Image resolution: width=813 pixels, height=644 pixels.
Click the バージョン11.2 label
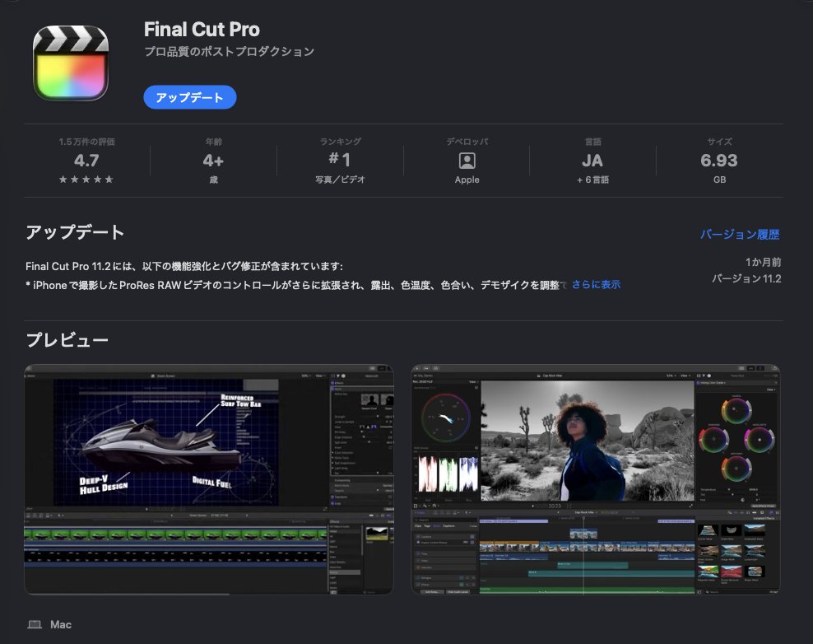746,278
